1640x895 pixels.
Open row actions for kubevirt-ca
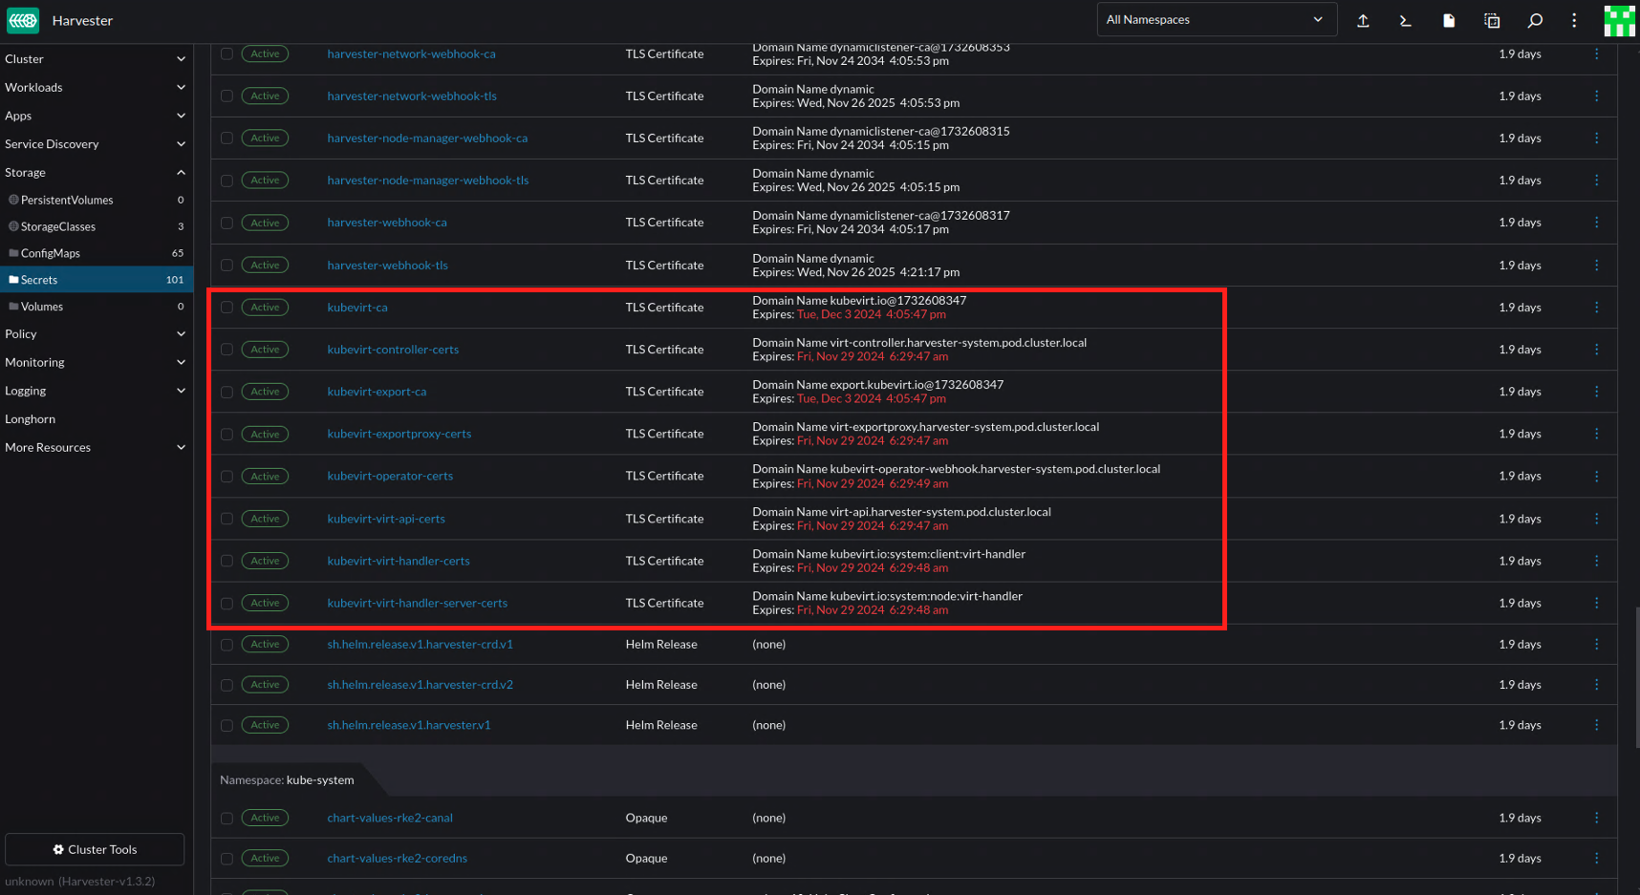(x=1596, y=308)
